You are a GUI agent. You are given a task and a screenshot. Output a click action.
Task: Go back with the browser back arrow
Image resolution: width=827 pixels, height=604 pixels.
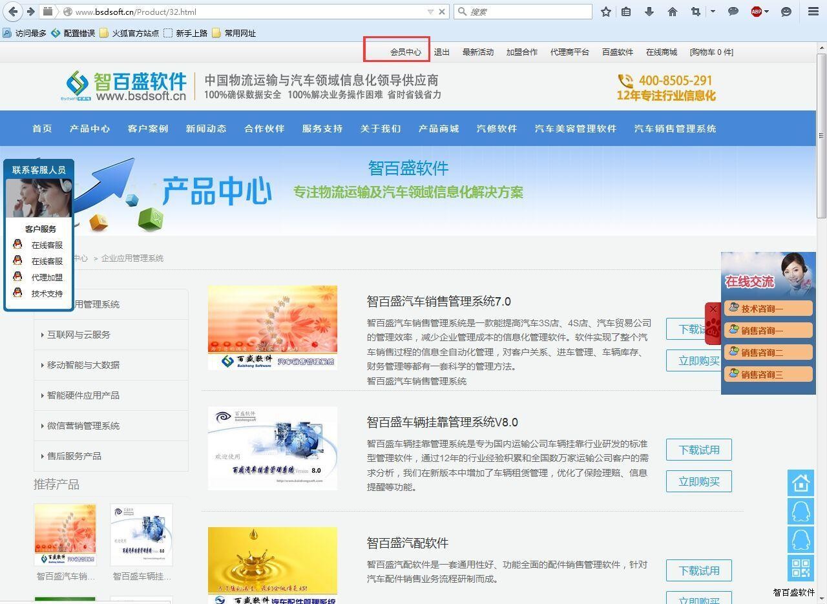tap(12, 12)
